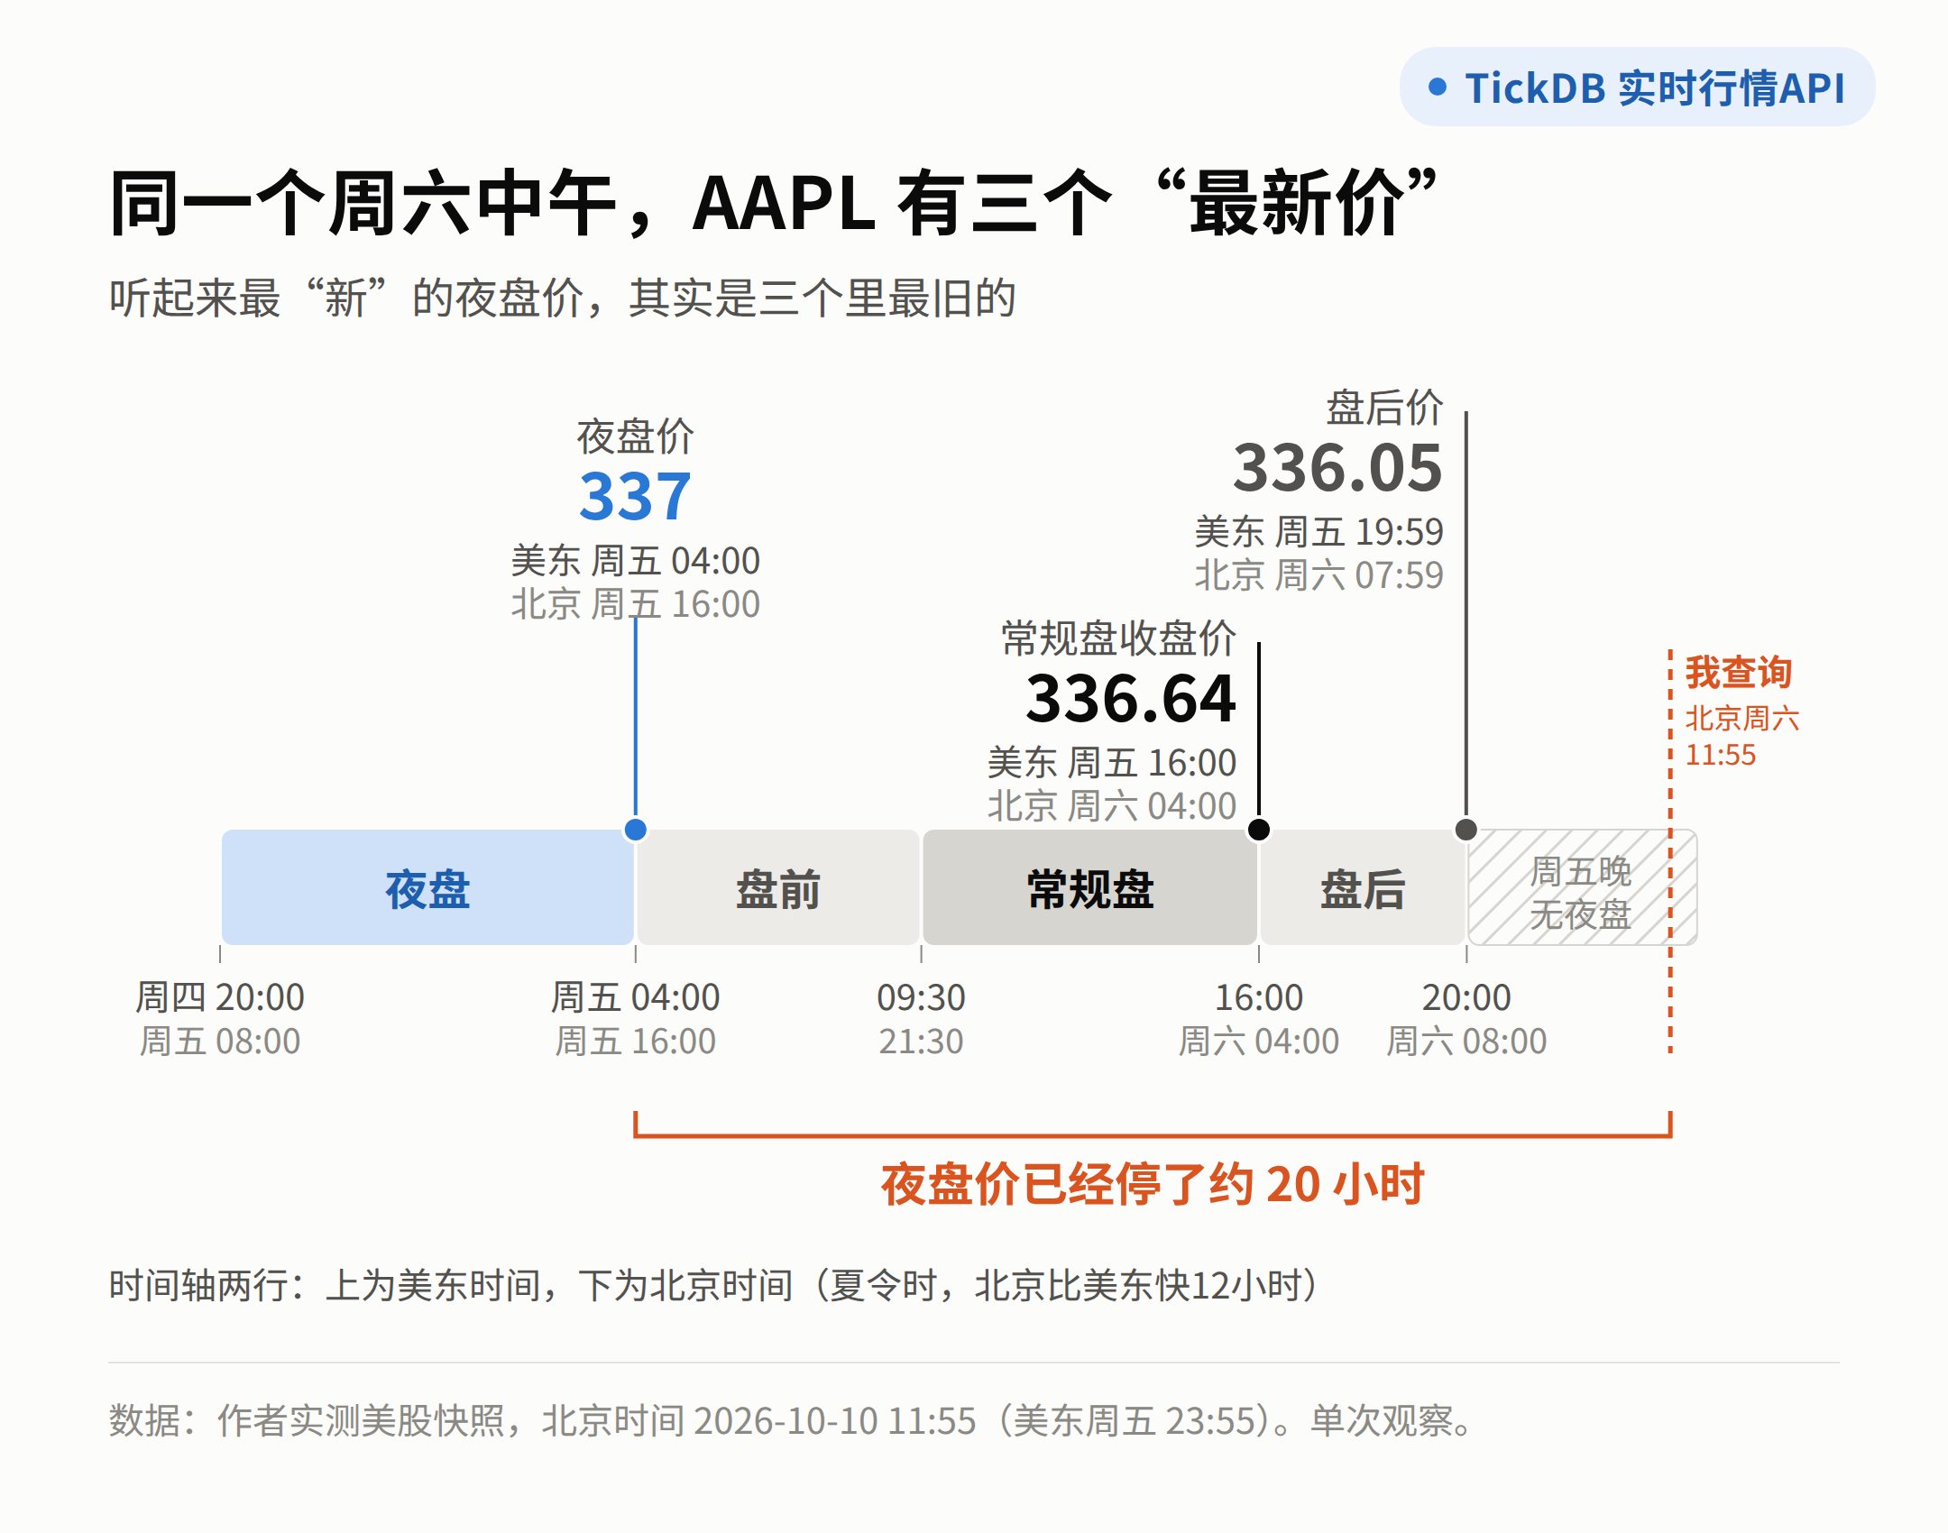Click the gray 盘后价 marker dot
The width and height of the screenshot is (1948, 1533).
1466,830
